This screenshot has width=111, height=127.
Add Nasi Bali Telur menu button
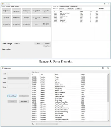point(6,17)
